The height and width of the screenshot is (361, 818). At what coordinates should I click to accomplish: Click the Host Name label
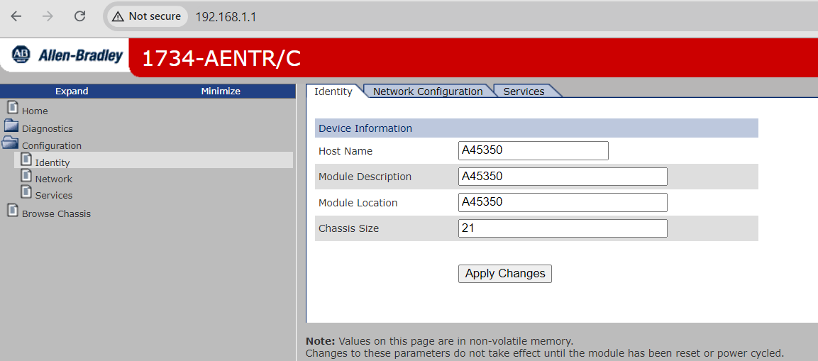tap(346, 151)
